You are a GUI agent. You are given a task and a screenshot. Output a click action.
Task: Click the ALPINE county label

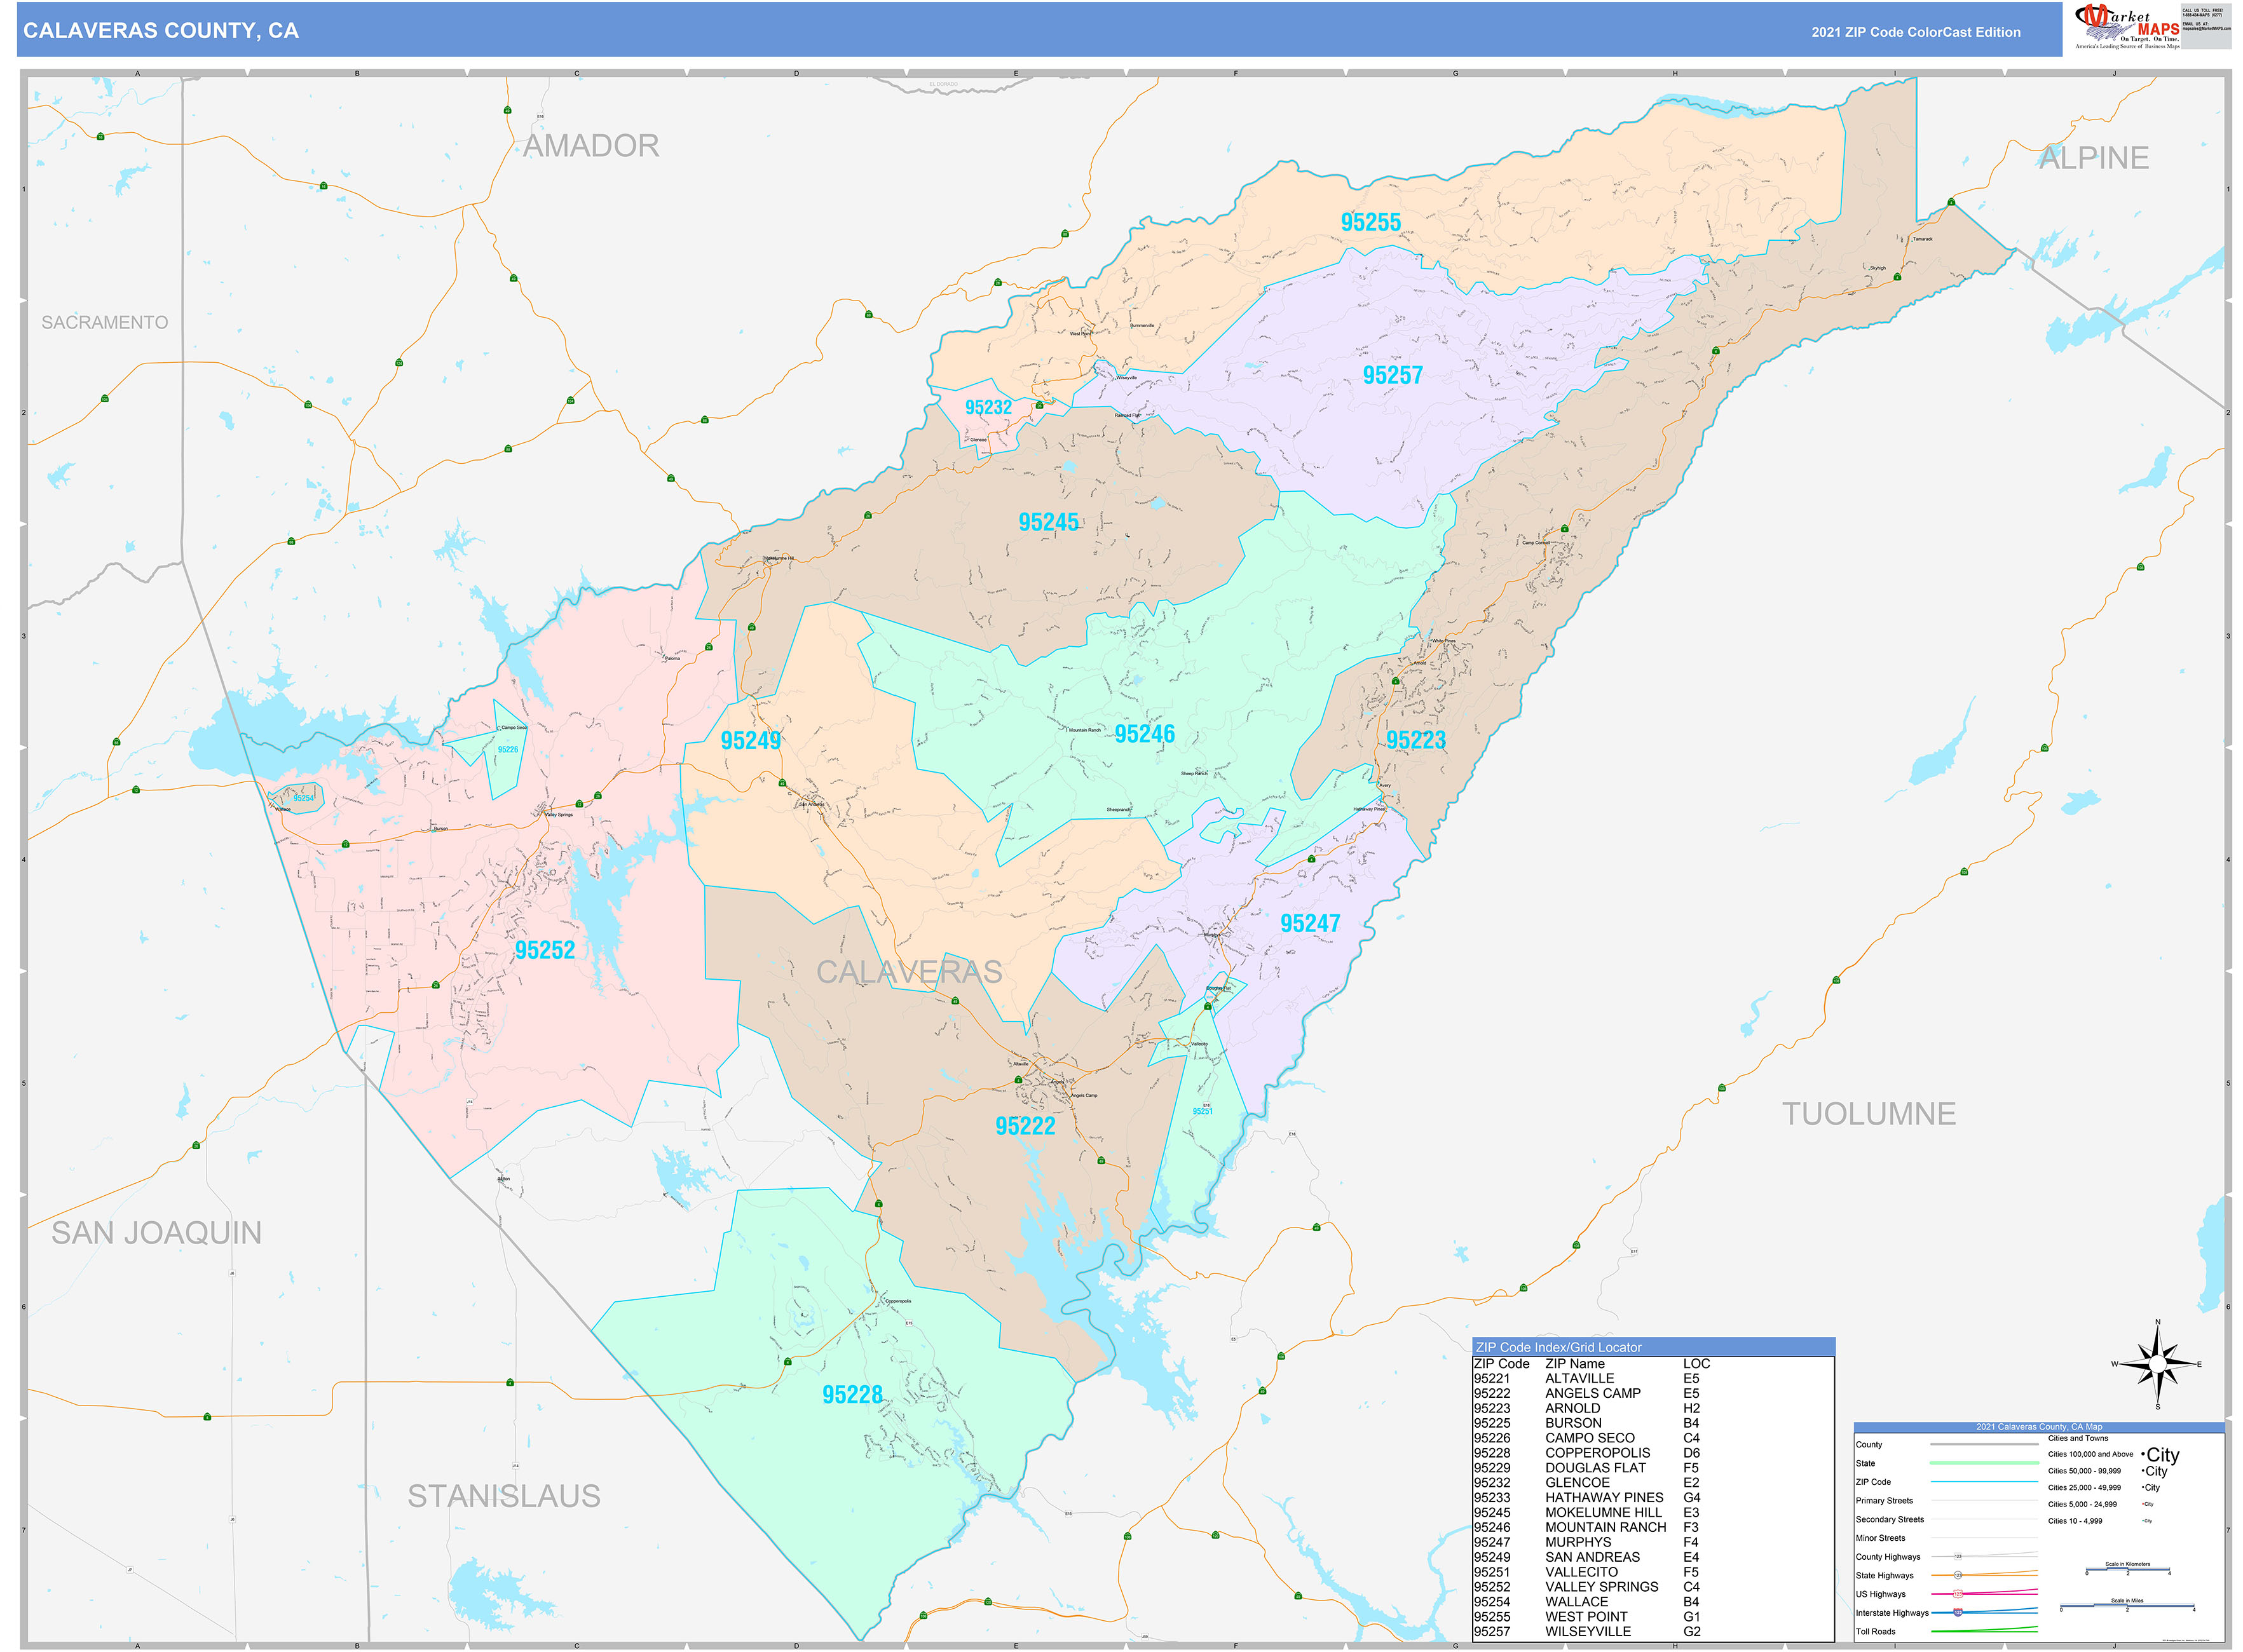[x=2094, y=157]
